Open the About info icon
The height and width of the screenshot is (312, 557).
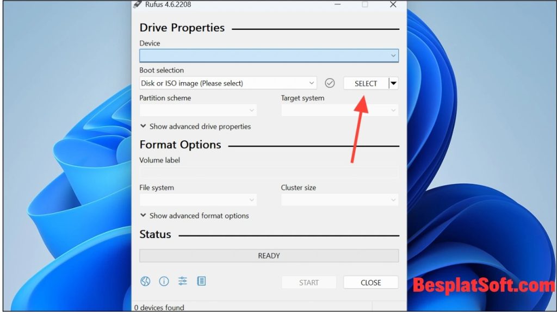coord(164,281)
